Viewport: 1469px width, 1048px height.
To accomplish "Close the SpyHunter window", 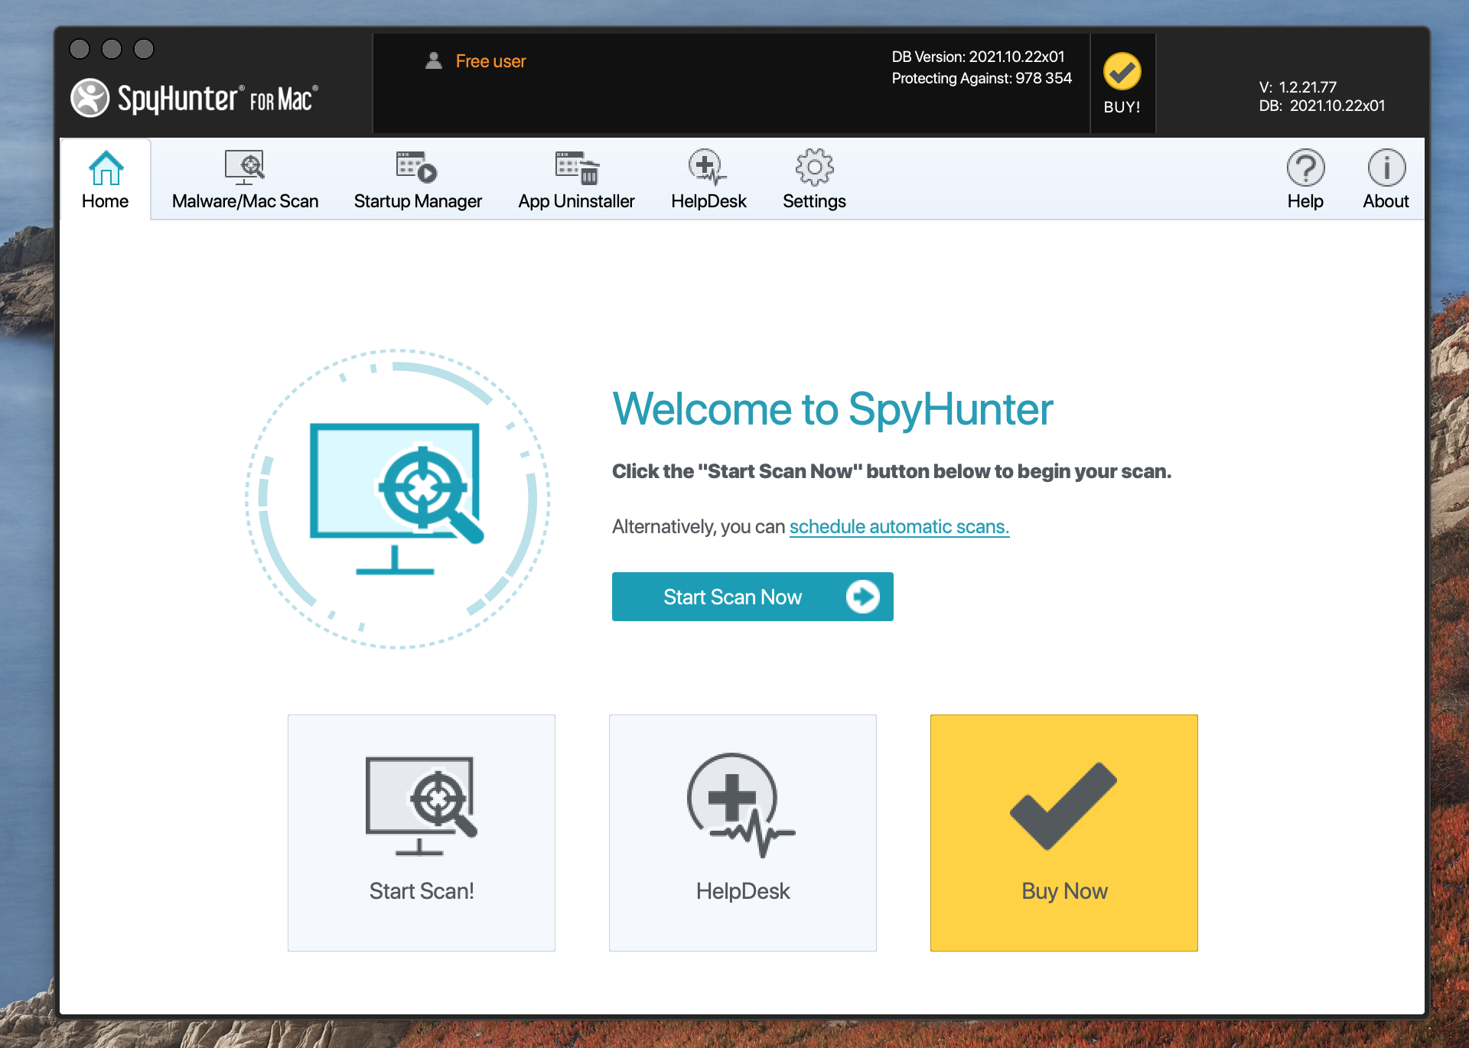I will coord(80,49).
